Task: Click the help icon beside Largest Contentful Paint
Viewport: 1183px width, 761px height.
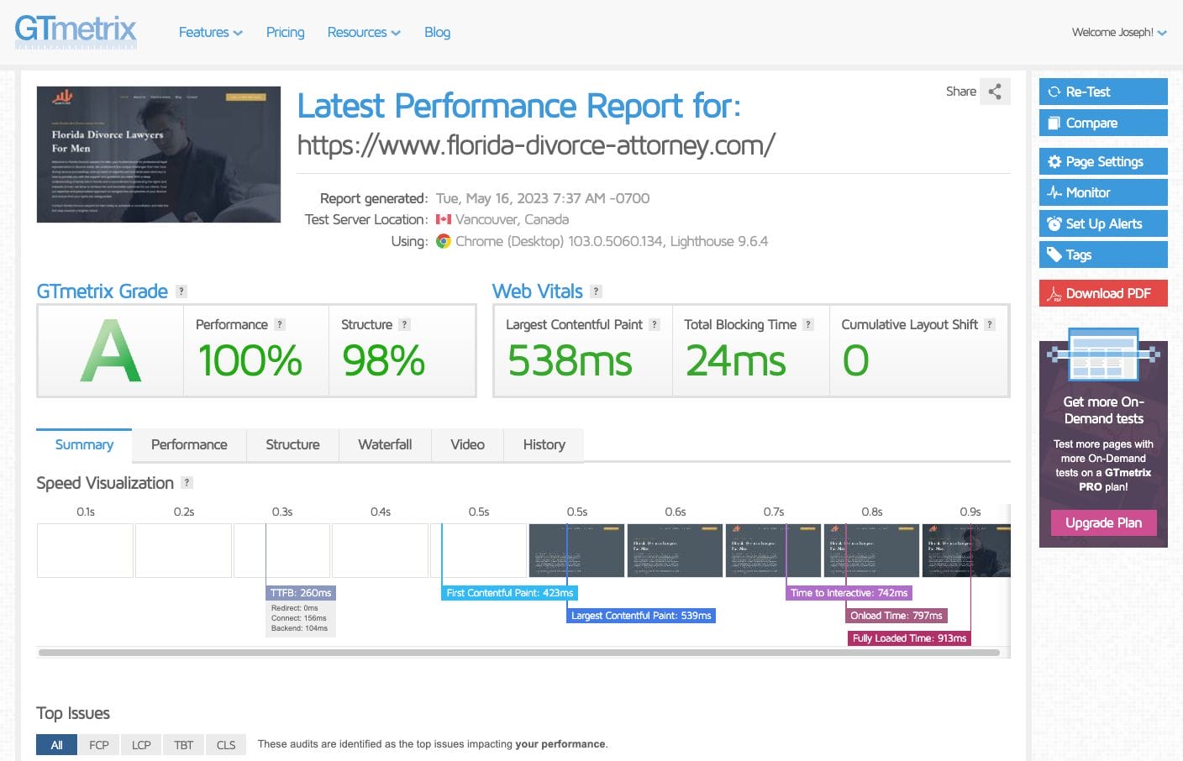Action: 655,325
